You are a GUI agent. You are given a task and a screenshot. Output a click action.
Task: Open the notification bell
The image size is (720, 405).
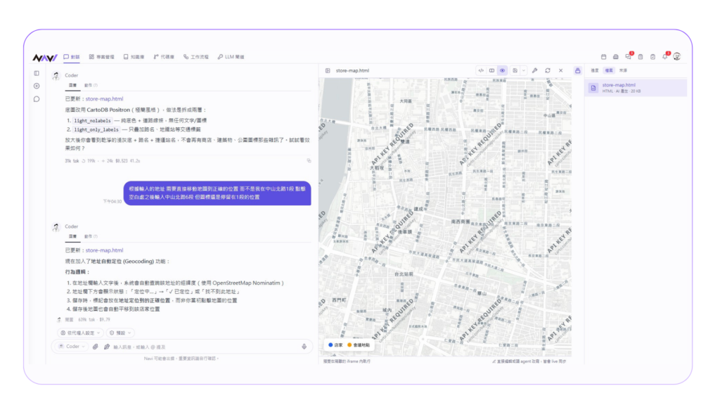[665, 57]
